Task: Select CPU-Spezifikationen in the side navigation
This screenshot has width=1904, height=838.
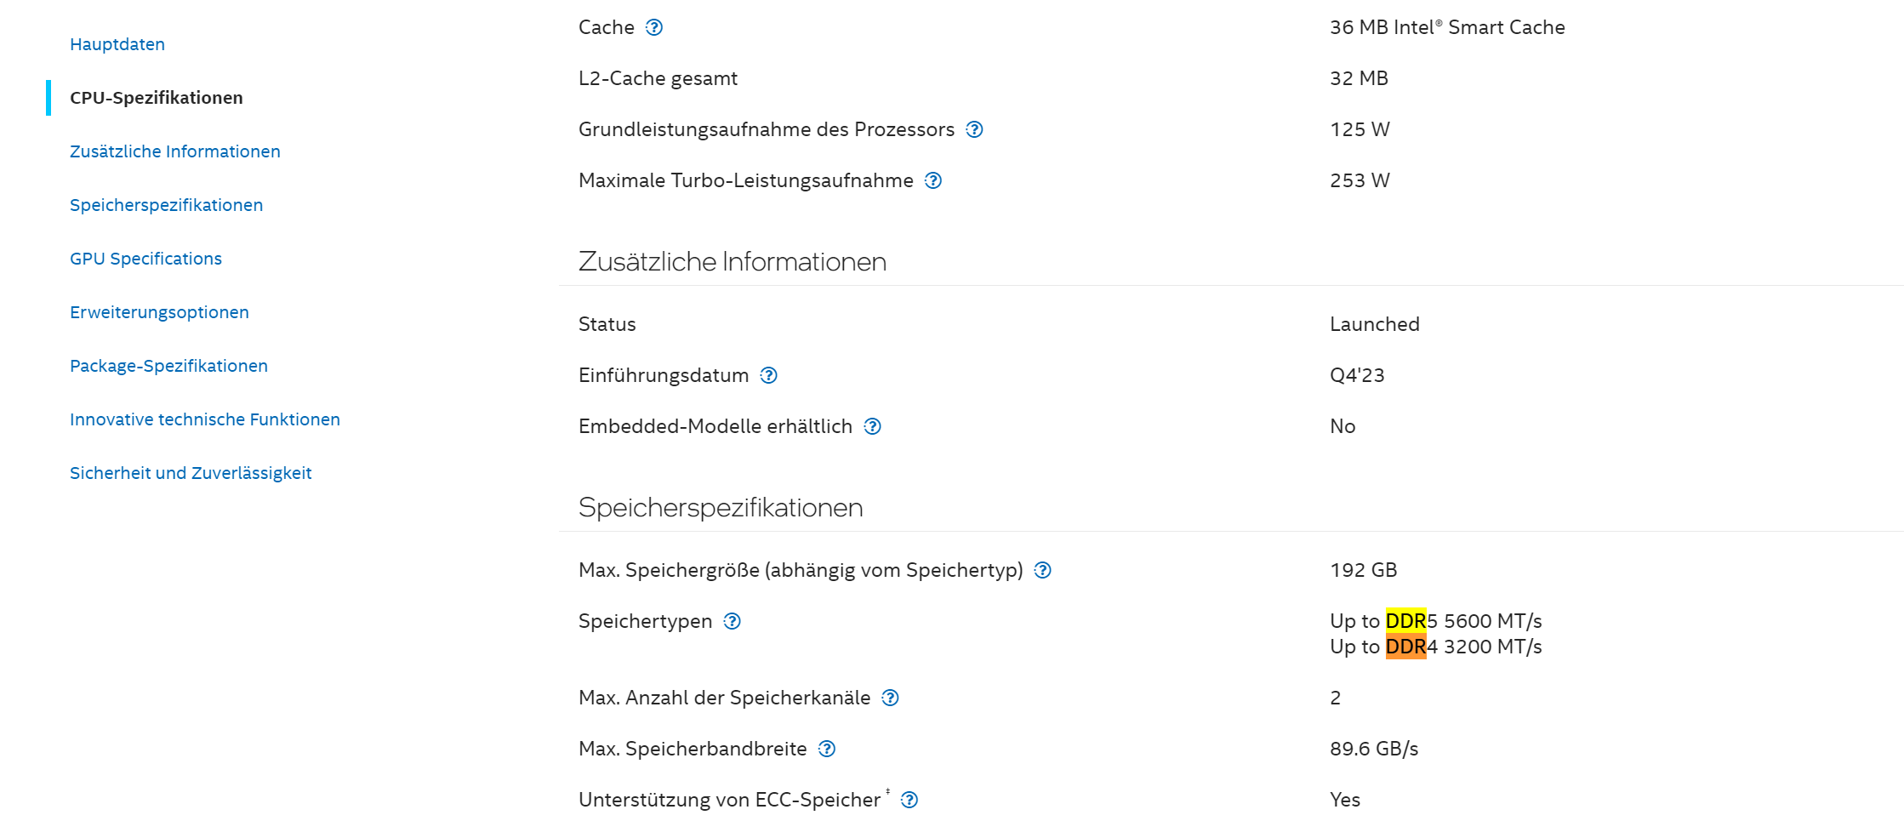Action: tap(157, 98)
